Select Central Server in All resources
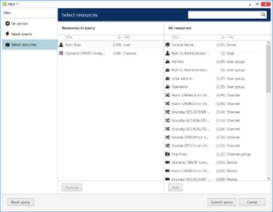This screenshot has height=212, width=273. pos(215,45)
